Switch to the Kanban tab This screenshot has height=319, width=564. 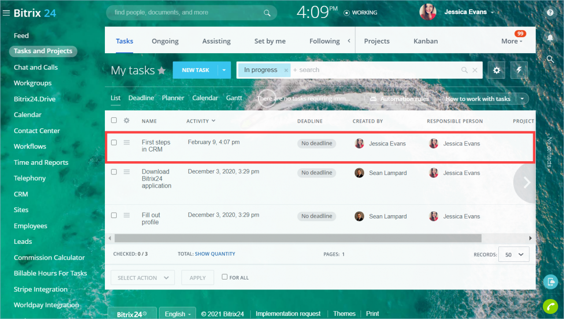pos(426,41)
